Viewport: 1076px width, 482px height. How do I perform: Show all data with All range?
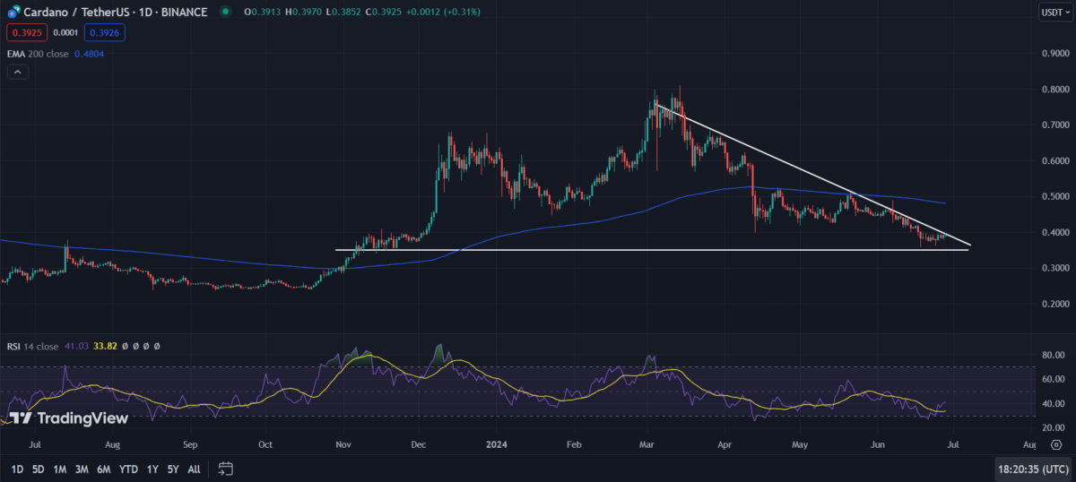point(194,469)
